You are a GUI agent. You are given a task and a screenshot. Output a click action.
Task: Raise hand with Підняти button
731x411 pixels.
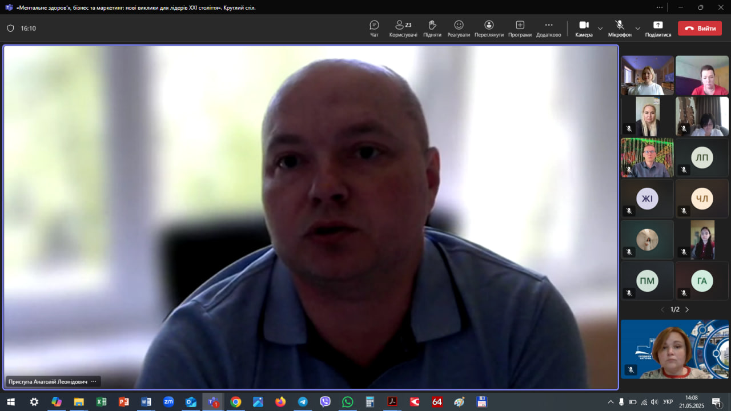point(432,29)
